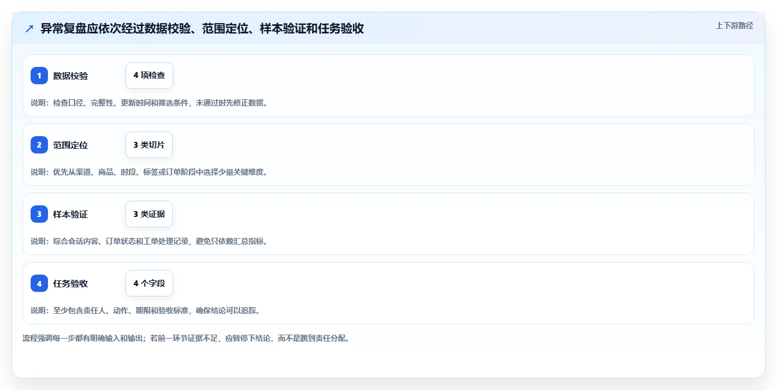Click the 4 个字段 chip
Screen dimensions: 777x390
(149, 283)
